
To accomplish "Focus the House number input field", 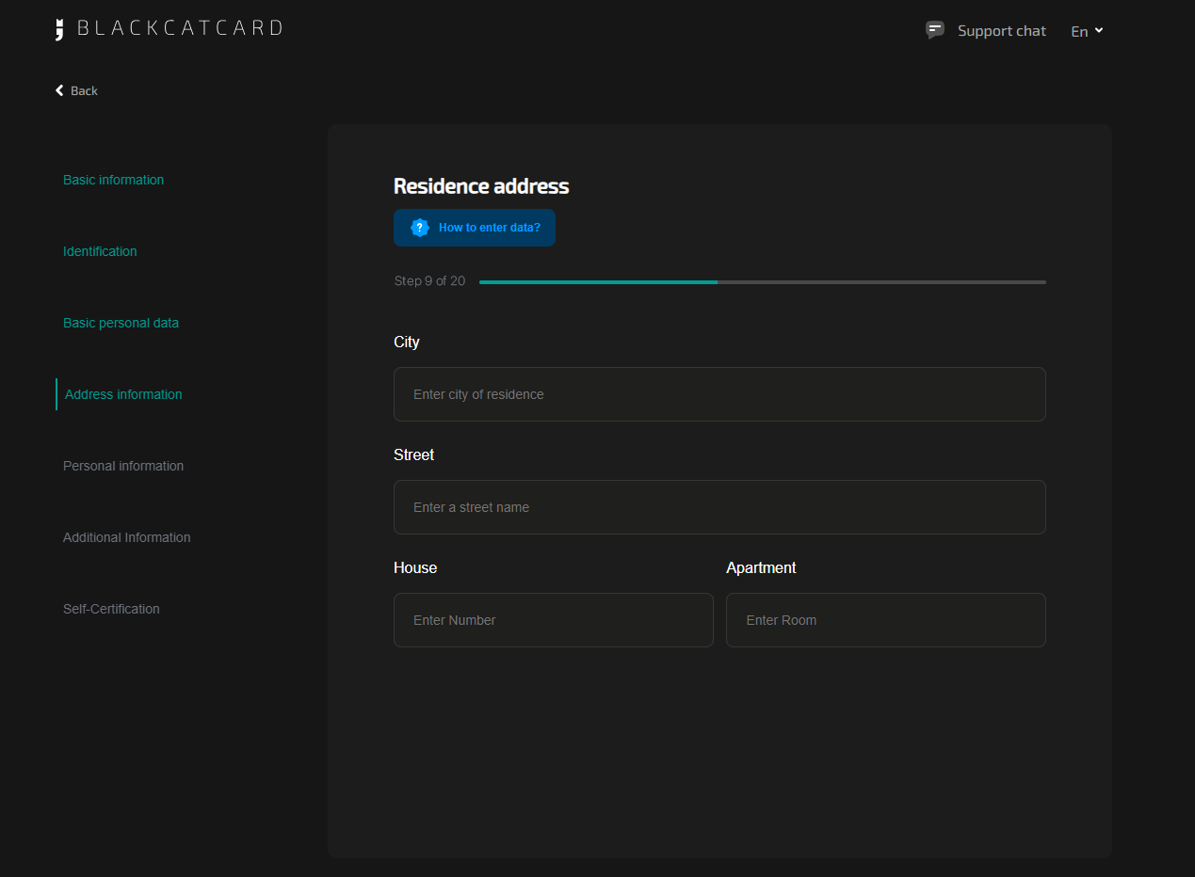I will 554,620.
